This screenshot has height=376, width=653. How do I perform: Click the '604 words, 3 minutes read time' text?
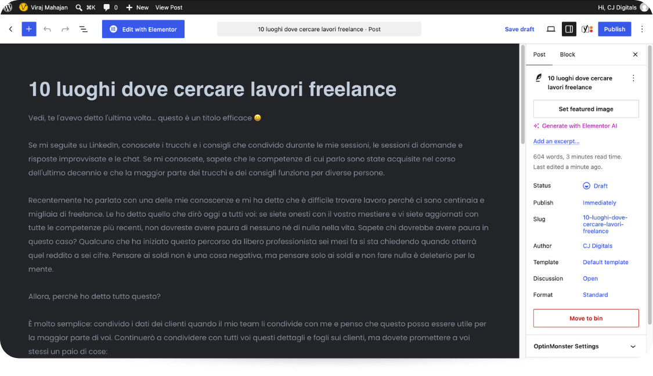tap(577, 157)
